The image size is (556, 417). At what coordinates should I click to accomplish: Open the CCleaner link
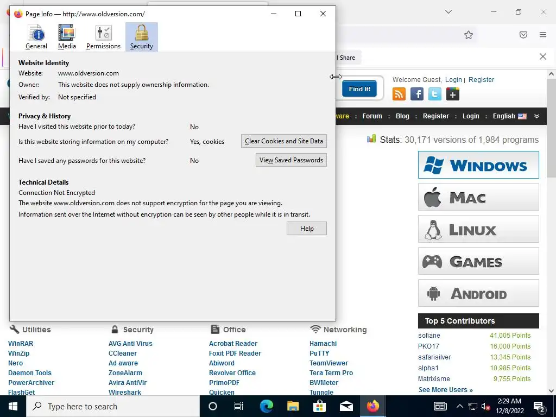coord(122,353)
